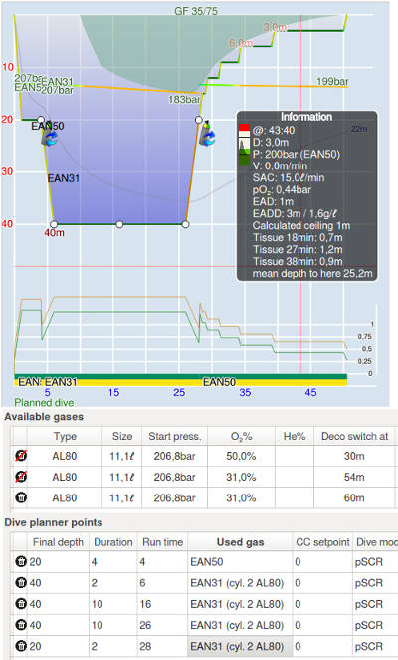This screenshot has height=660, width=398.
Task: Edit the O2% value of third cylinder
Action: pyautogui.click(x=241, y=497)
